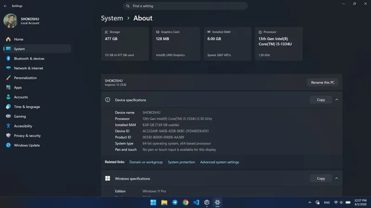Click the Device specifications info icon
Viewport: 371px width, 208px height.
tap(108, 100)
